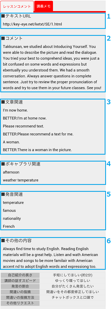Click the テキストURL section heading
This screenshot has width=111, height=309.
pos(16,16)
